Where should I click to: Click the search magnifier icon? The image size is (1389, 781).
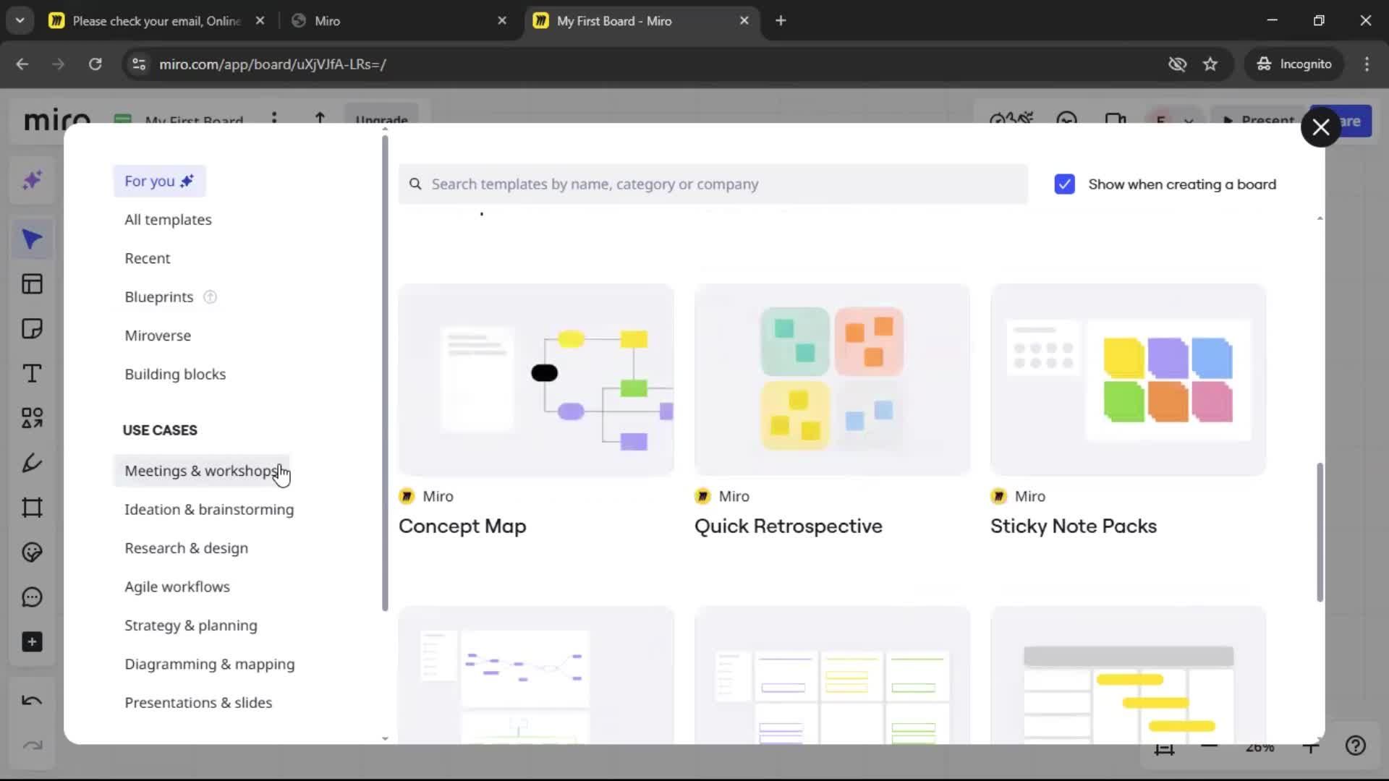pyautogui.click(x=415, y=184)
